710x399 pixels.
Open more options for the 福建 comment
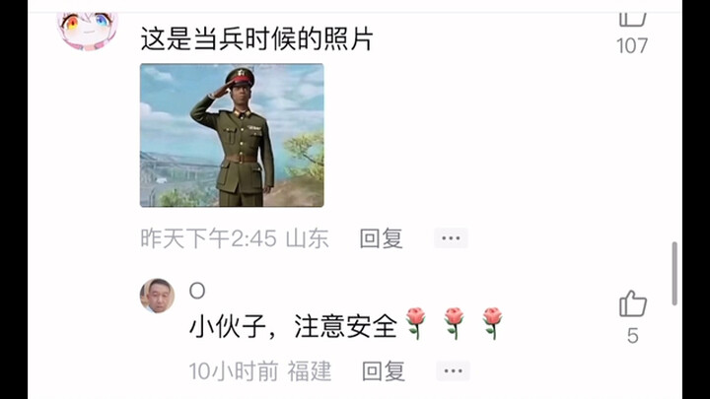(x=453, y=371)
